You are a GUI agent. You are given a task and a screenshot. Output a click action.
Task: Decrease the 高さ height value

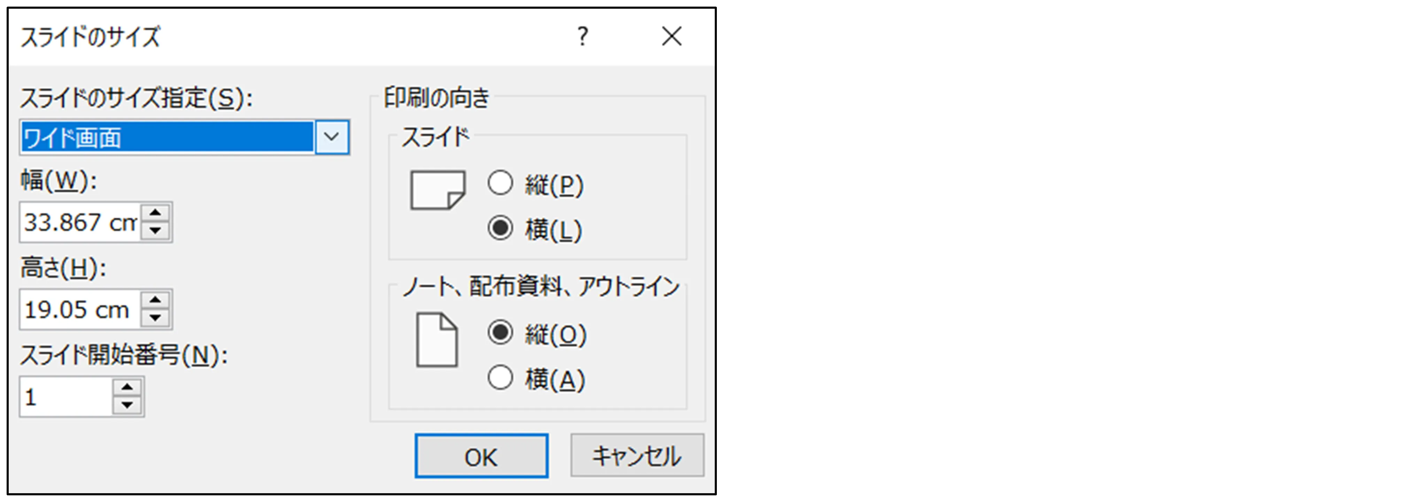156,317
